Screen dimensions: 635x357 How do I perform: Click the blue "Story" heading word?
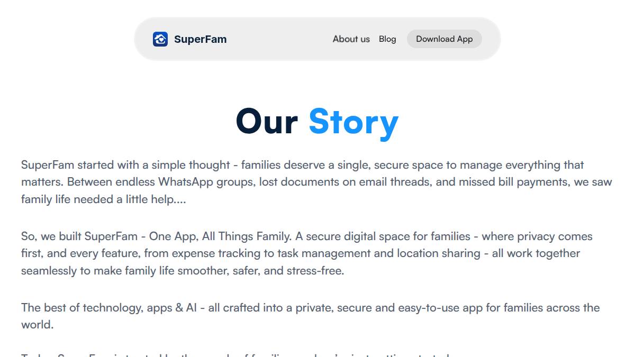coord(353,122)
